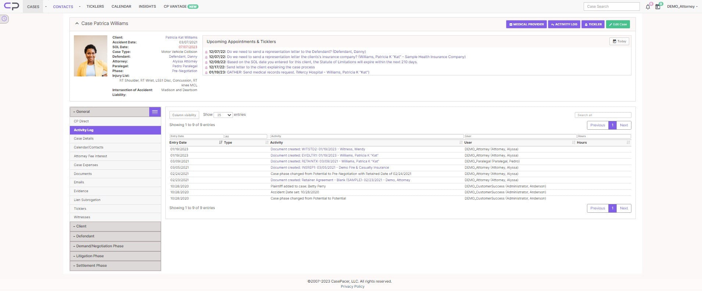Open Privacy Policy footer link
Viewport: 702px width, 291px height.
352,287
